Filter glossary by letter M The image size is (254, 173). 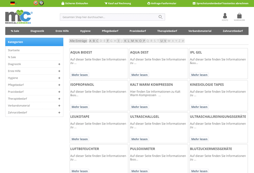tap(132, 41)
